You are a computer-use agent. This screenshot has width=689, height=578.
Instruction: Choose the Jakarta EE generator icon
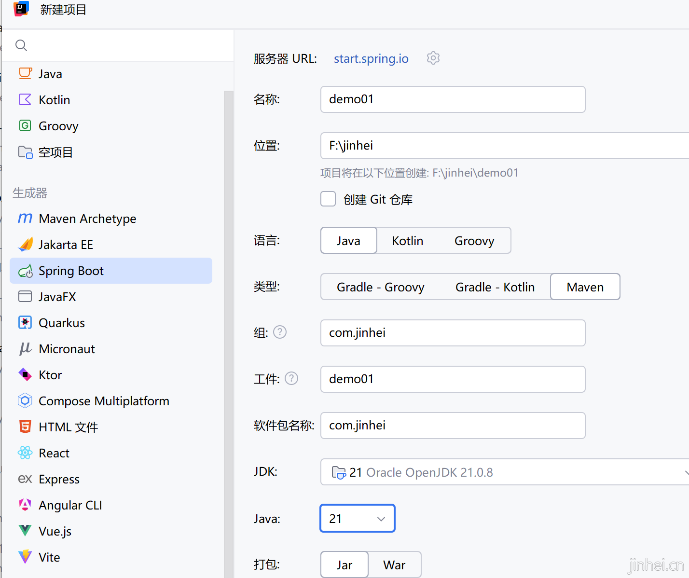click(x=25, y=245)
